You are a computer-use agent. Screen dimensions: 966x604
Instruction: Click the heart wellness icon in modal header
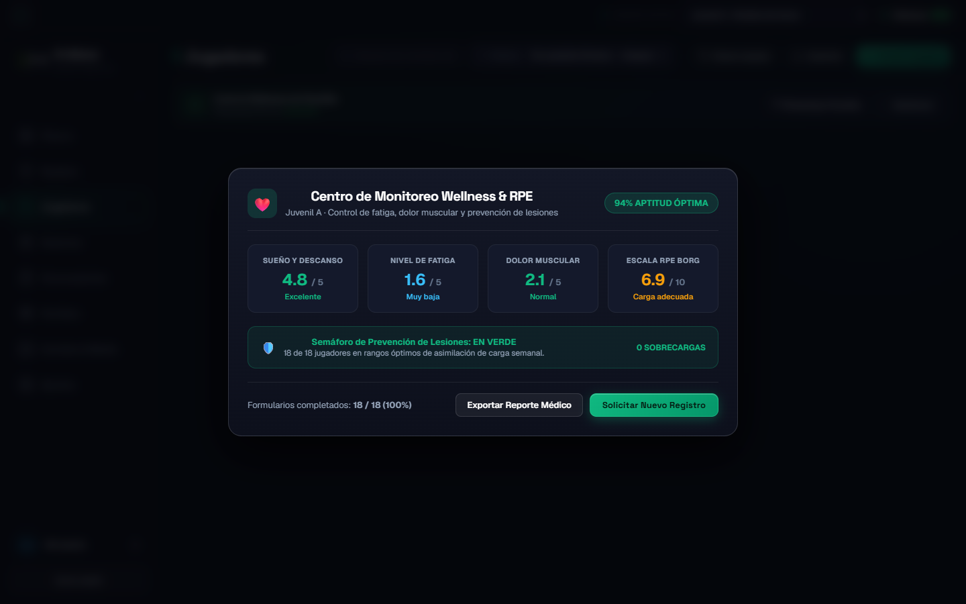click(262, 203)
